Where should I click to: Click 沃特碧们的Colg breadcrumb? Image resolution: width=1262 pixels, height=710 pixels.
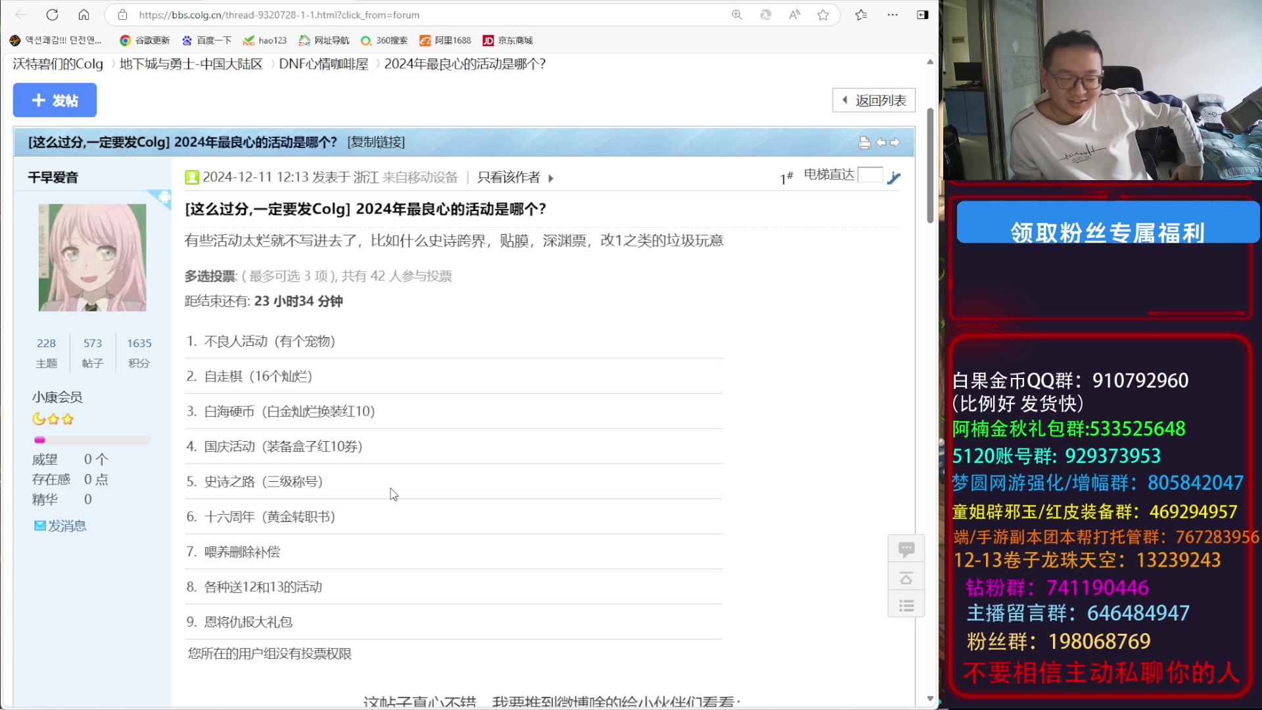[58, 64]
